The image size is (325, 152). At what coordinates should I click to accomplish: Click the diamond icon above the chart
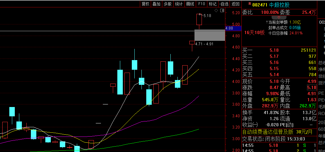216,11
